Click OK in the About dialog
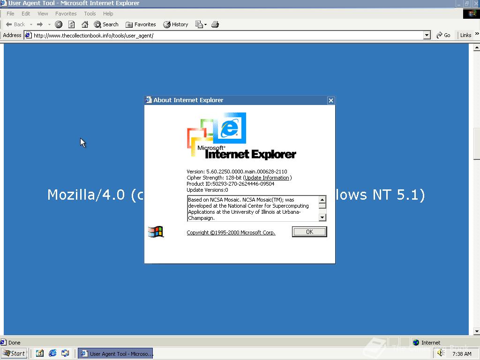This screenshot has width=480, height=360. click(x=309, y=232)
